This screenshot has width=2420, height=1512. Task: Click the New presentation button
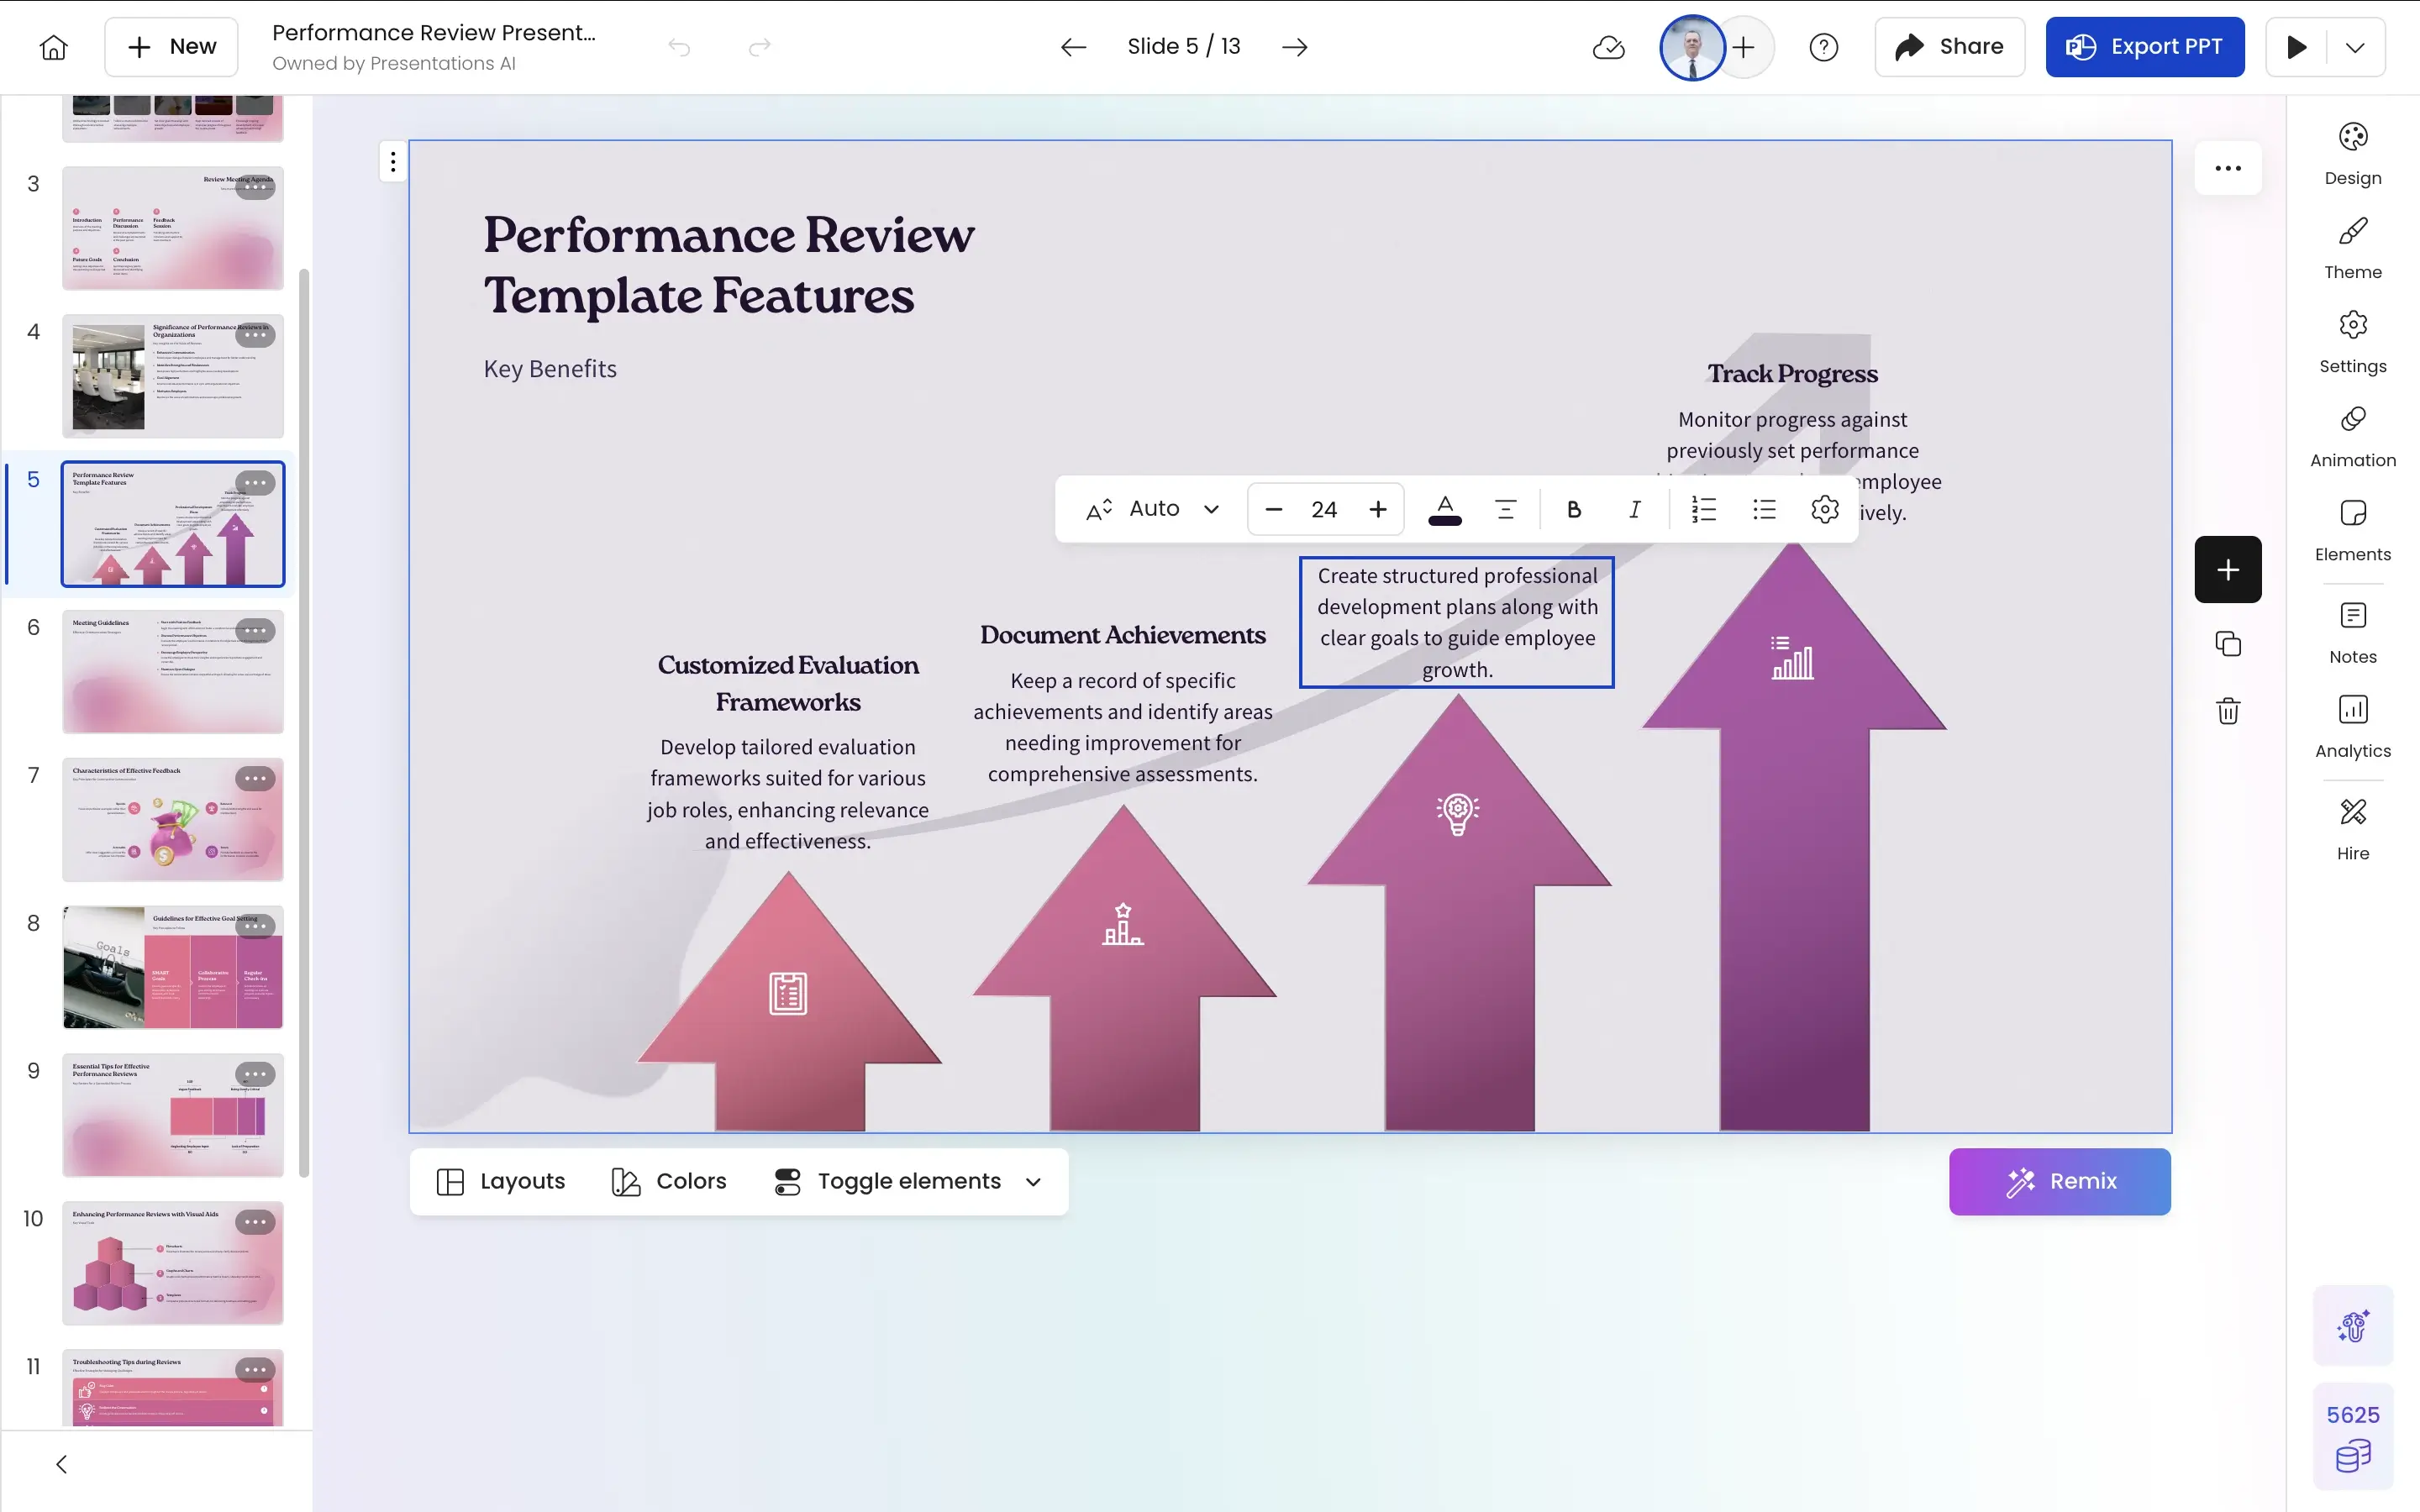172,47
